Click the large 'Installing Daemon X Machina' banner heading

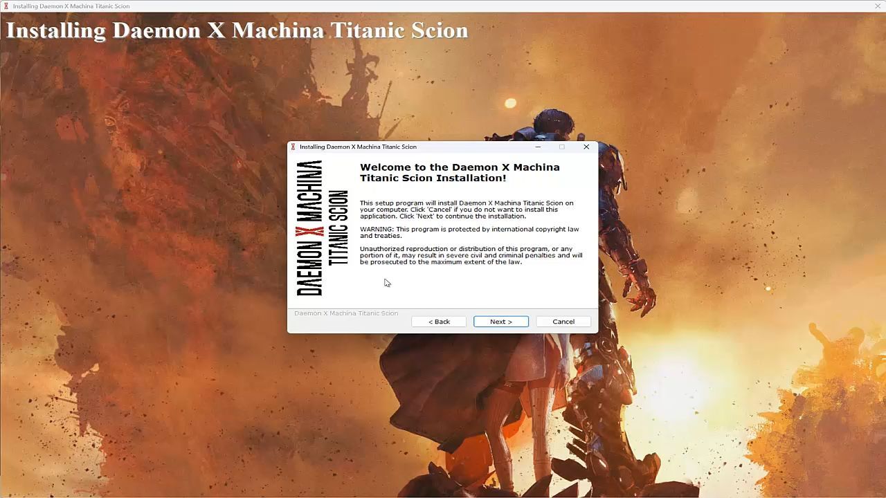click(237, 30)
